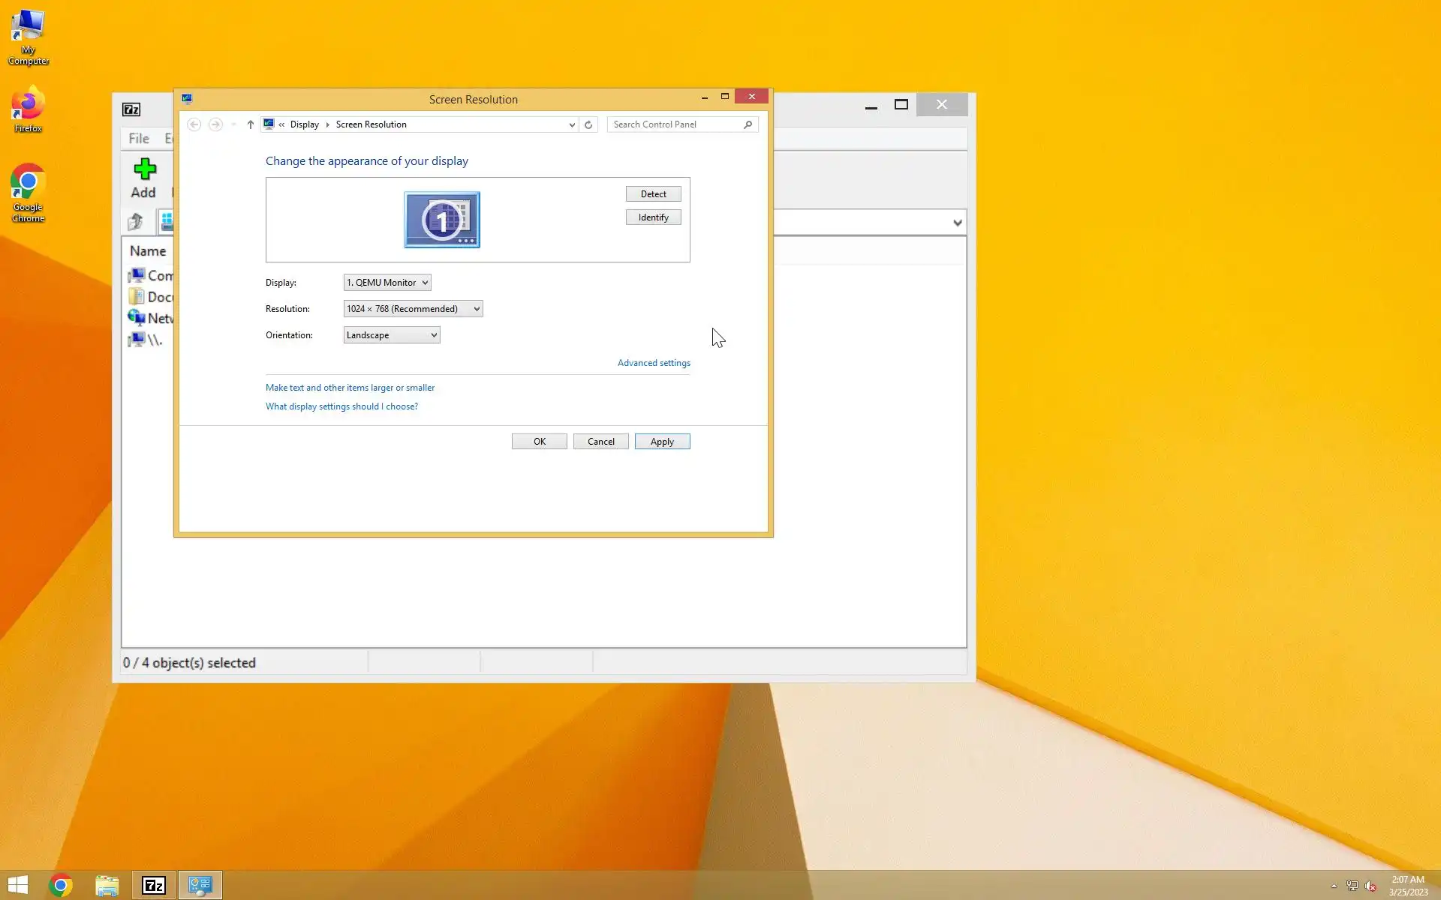1441x900 pixels.
Task: Focus the Search Control Panel field
Action: 674,124
